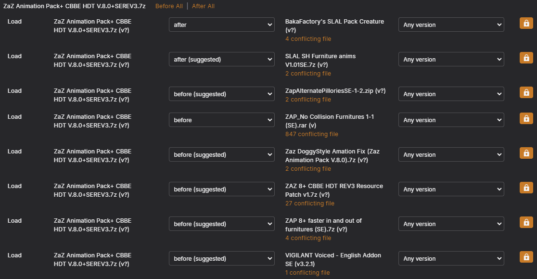Click '2 conflicting file' under SLAL SH Furniture anims
537x279 pixels.
(308, 74)
